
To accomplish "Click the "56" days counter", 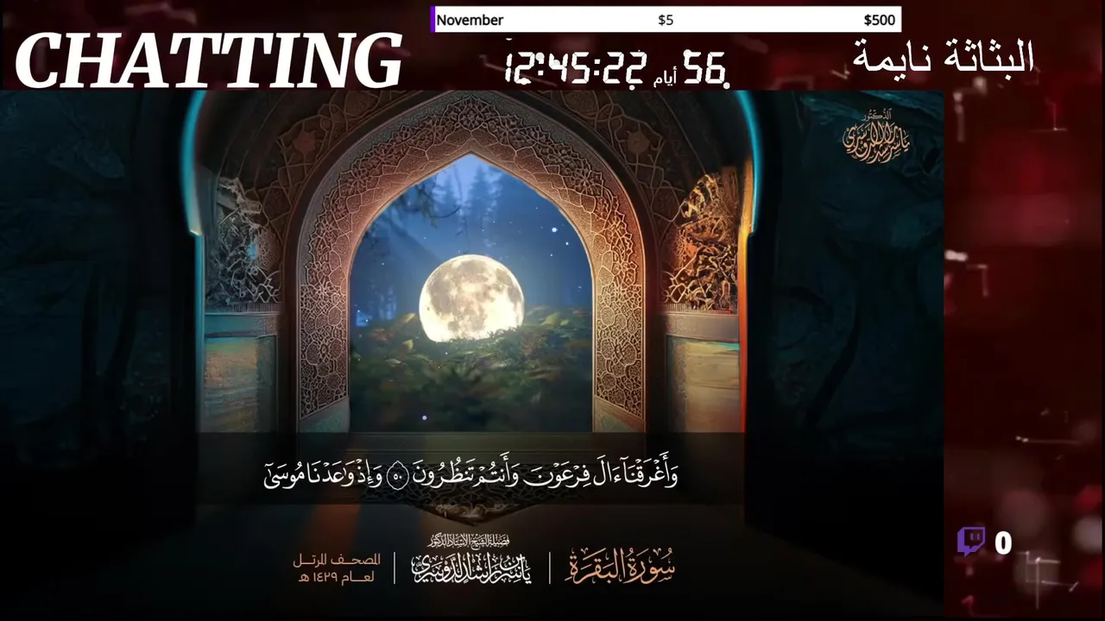I will 704,67.
